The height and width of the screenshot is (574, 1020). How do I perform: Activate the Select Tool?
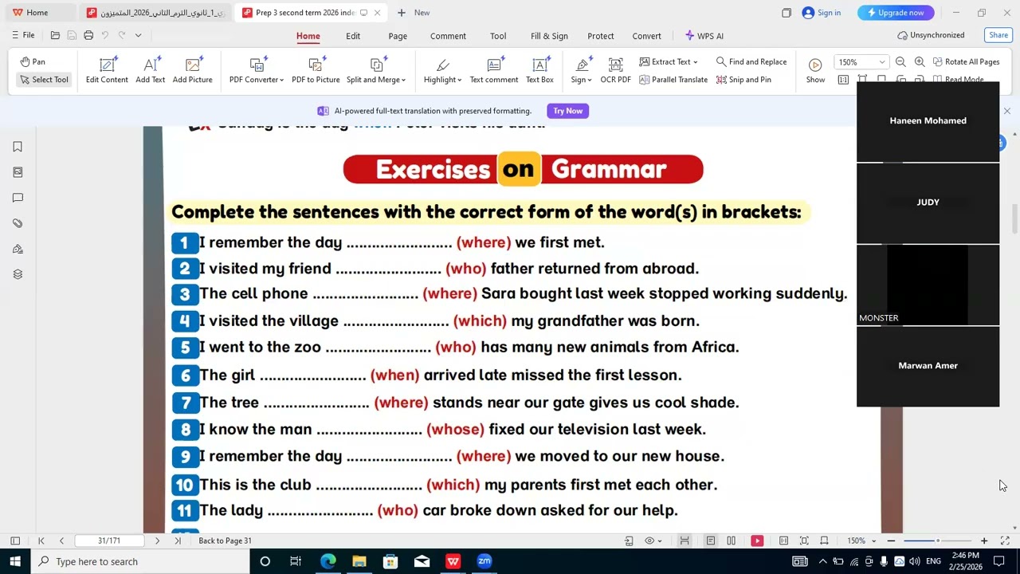pyautogui.click(x=44, y=80)
